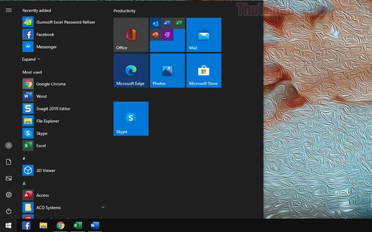Open Excel from Most used list
372x232 pixels.
pyautogui.click(x=63, y=145)
